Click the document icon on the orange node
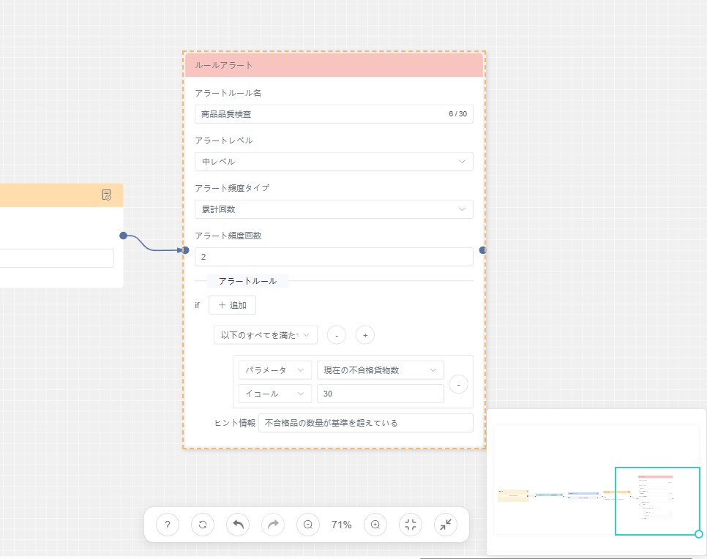 coord(107,195)
